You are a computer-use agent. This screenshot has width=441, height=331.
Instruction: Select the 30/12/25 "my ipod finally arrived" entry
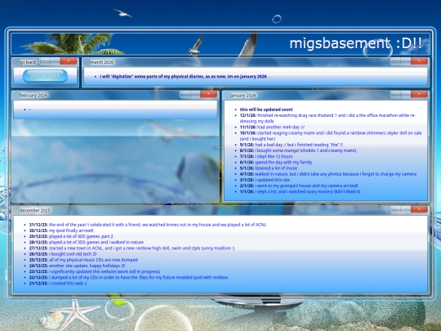(61, 230)
